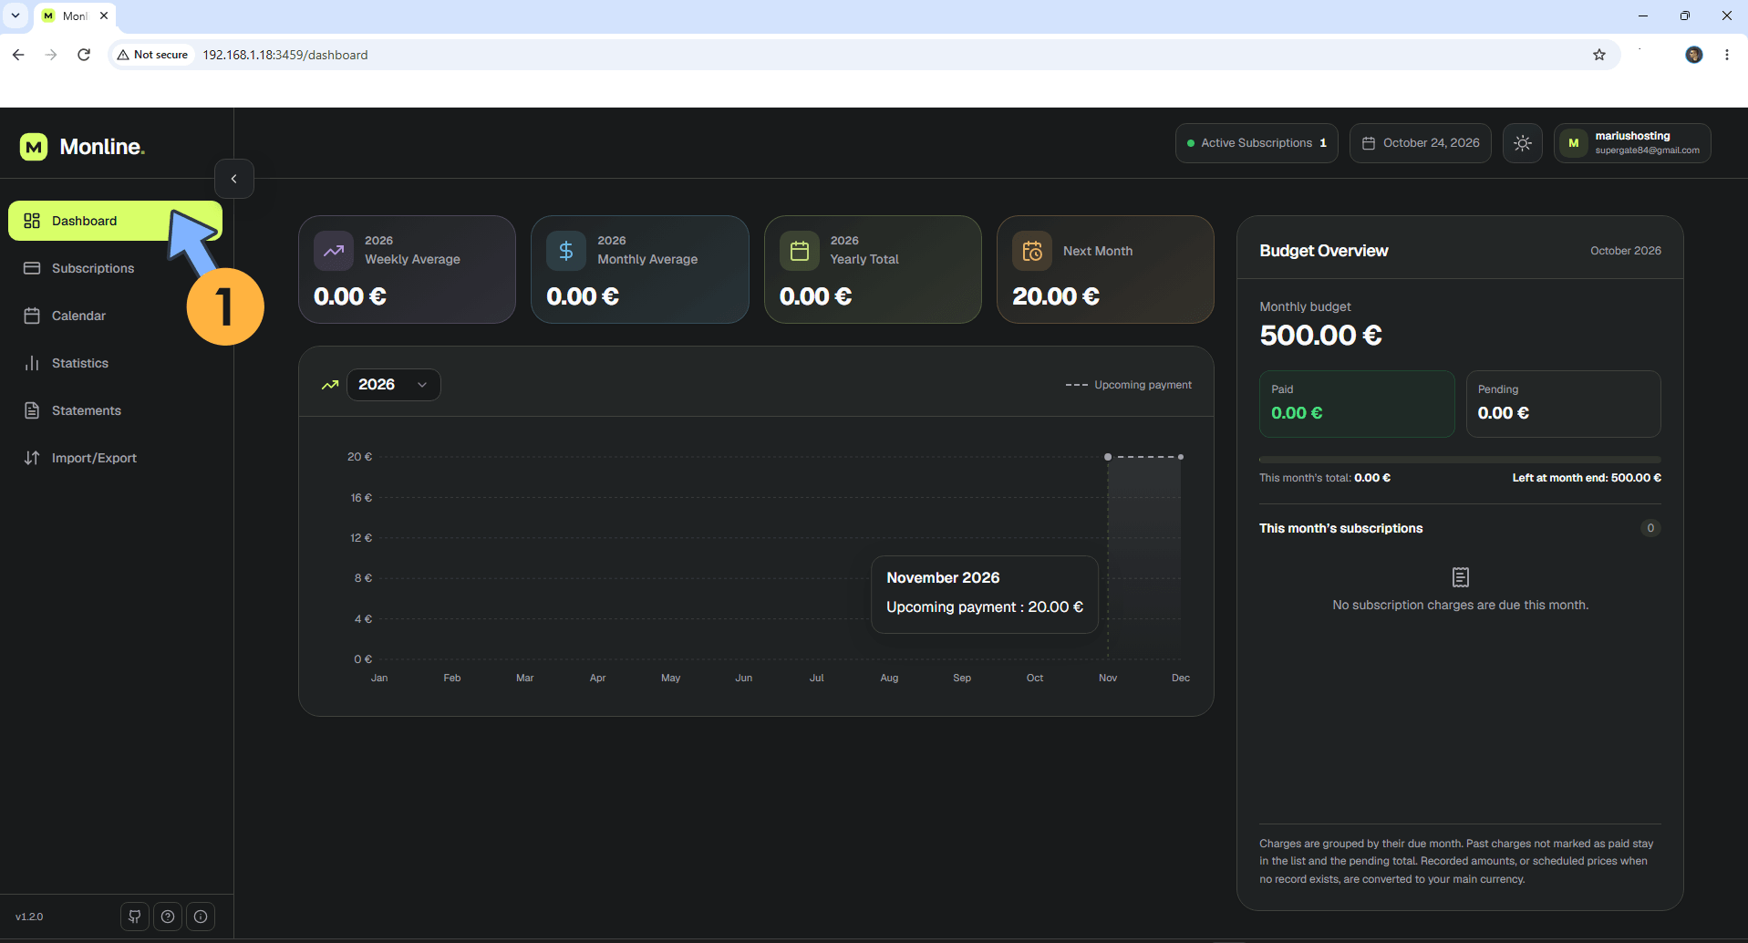The image size is (1748, 943).
Task: Open the Chrome three-dot menu
Action: coord(1727,55)
